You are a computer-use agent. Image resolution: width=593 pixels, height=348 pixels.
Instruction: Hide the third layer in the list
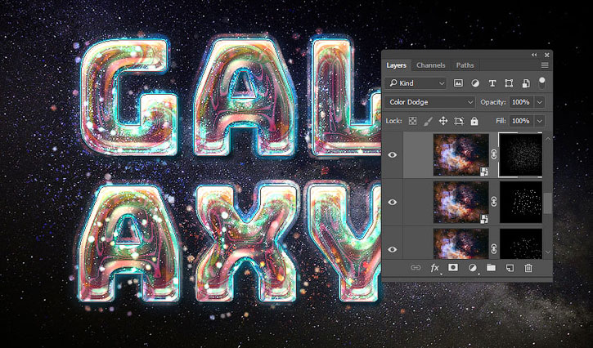click(393, 249)
